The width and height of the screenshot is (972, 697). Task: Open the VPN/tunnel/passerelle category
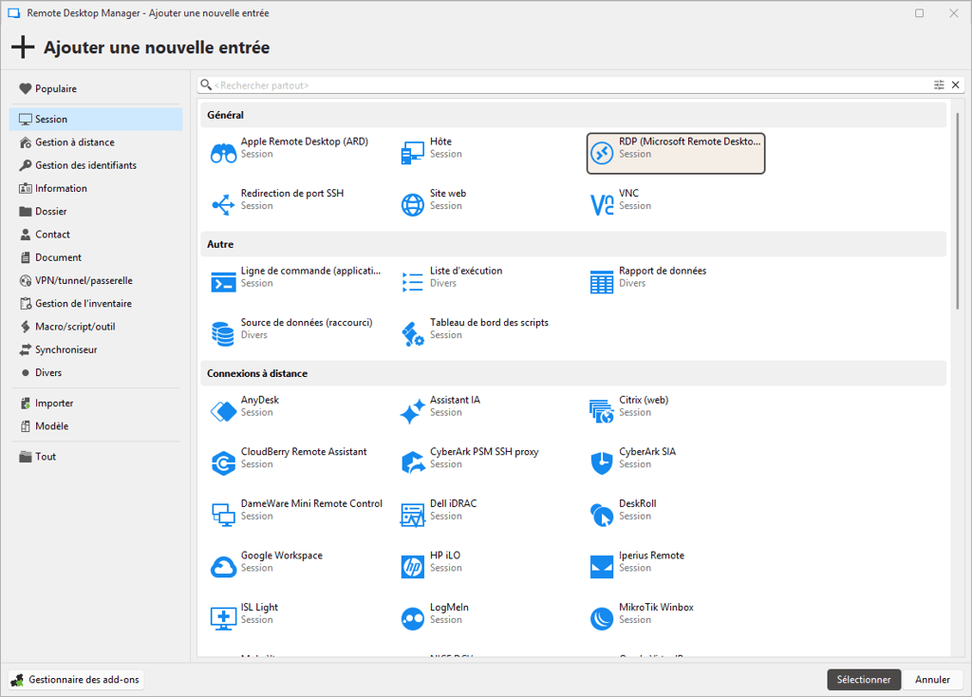(84, 281)
